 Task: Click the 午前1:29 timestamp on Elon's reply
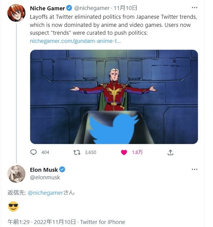coord(19,222)
